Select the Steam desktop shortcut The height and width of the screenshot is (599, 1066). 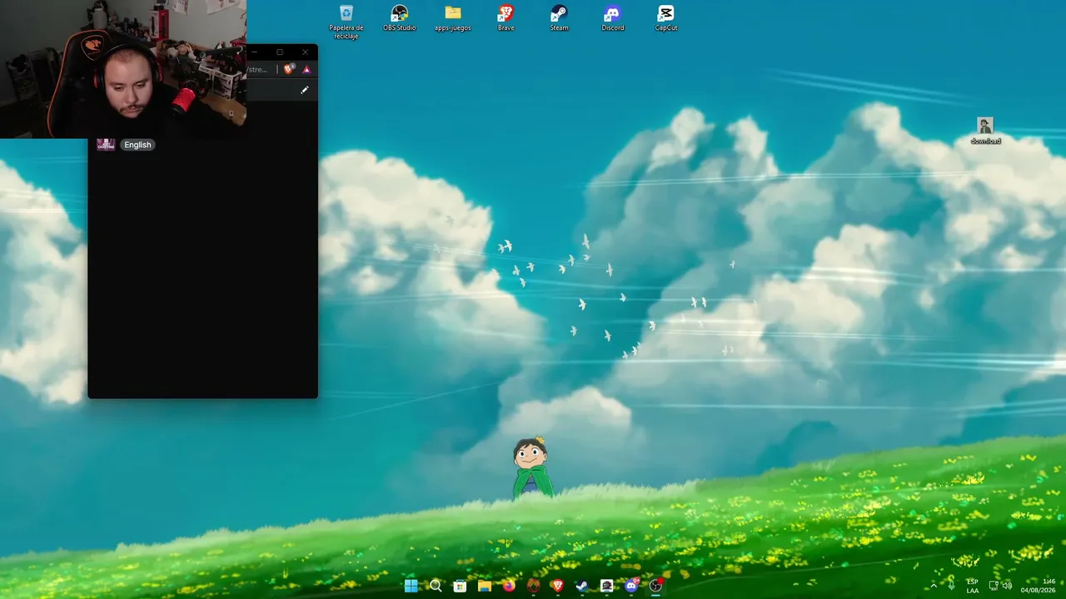pyautogui.click(x=560, y=18)
